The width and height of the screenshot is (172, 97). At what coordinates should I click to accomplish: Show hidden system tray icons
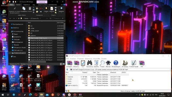(137, 95)
